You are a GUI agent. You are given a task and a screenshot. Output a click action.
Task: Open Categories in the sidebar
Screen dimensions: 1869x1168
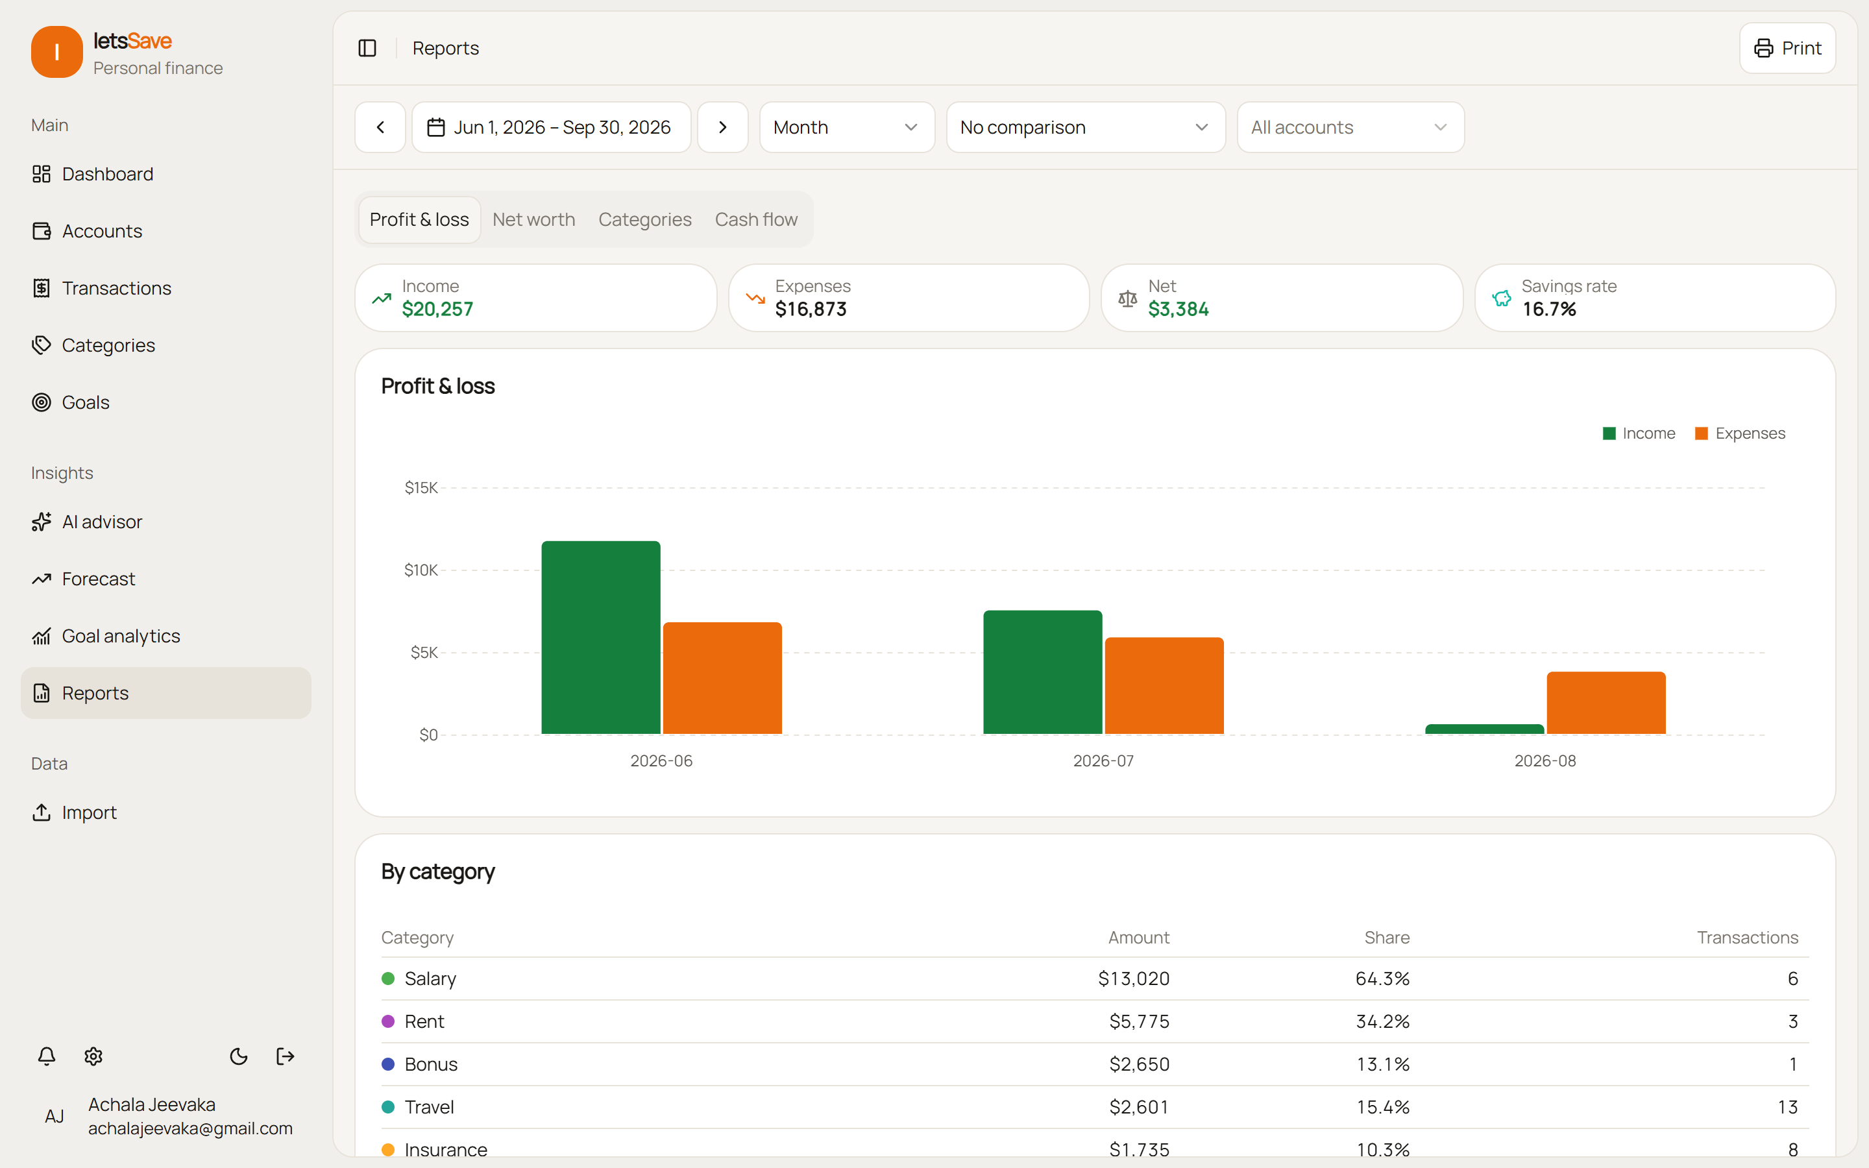166,345
